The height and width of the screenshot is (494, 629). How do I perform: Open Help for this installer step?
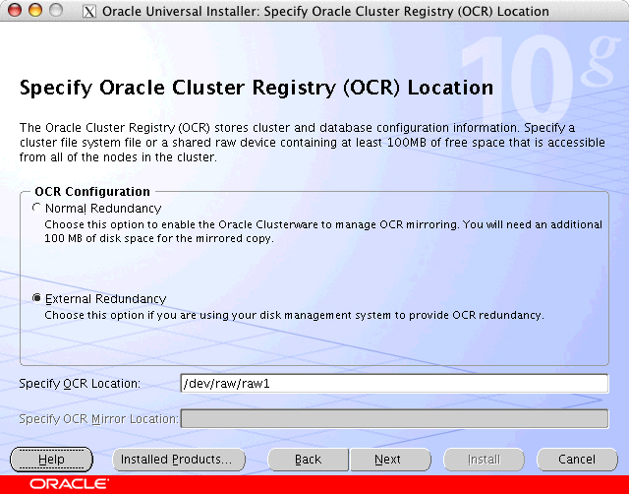[x=51, y=460]
